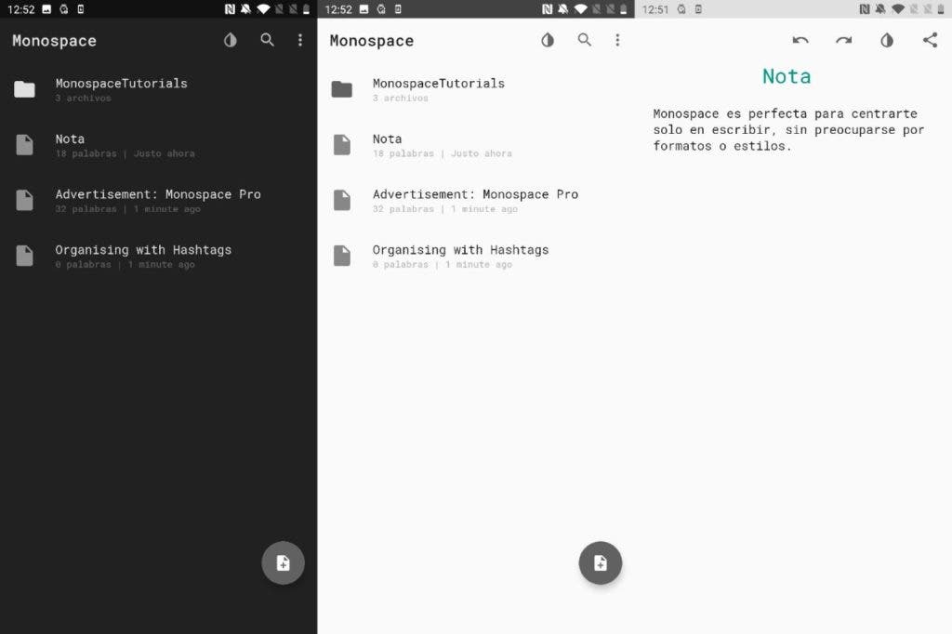This screenshot has height=634, width=952.
Task: Toggle the theme in the light-themed list panel
Action: (x=548, y=40)
